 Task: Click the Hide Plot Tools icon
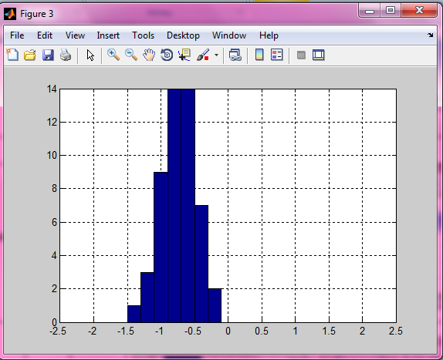pyautogui.click(x=301, y=55)
